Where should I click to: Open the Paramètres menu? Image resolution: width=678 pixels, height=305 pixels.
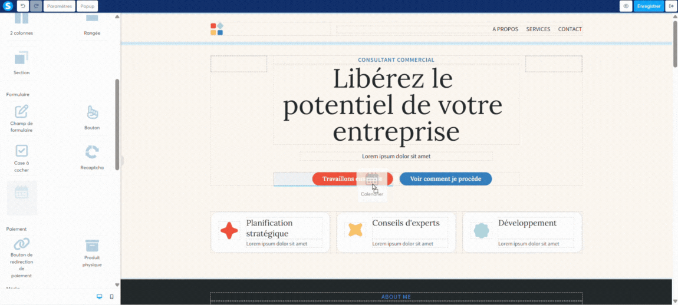(x=59, y=6)
